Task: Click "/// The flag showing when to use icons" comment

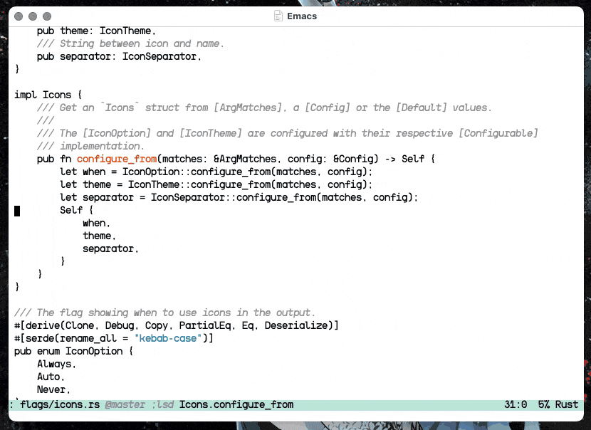Action: (164, 313)
